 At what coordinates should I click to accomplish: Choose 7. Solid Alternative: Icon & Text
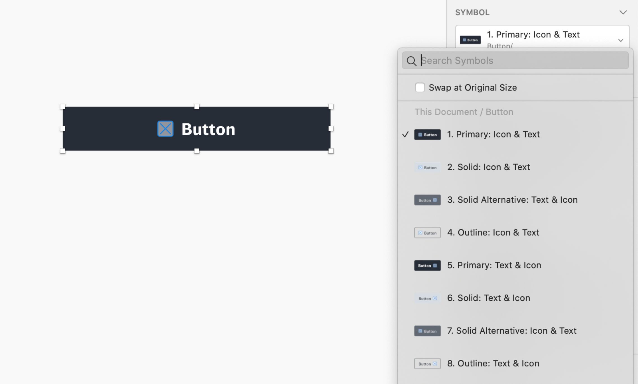(x=512, y=331)
